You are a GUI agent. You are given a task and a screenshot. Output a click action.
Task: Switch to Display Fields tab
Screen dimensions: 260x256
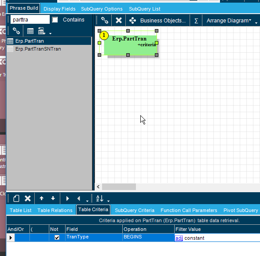coord(59,9)
